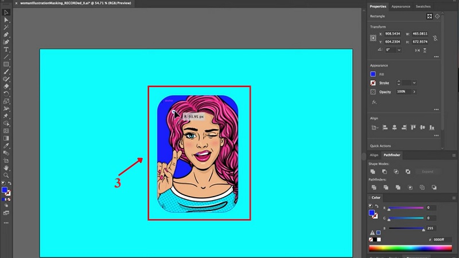
Task: Swap fill and stroke in toolbar
Action: [x=10, y=183]
